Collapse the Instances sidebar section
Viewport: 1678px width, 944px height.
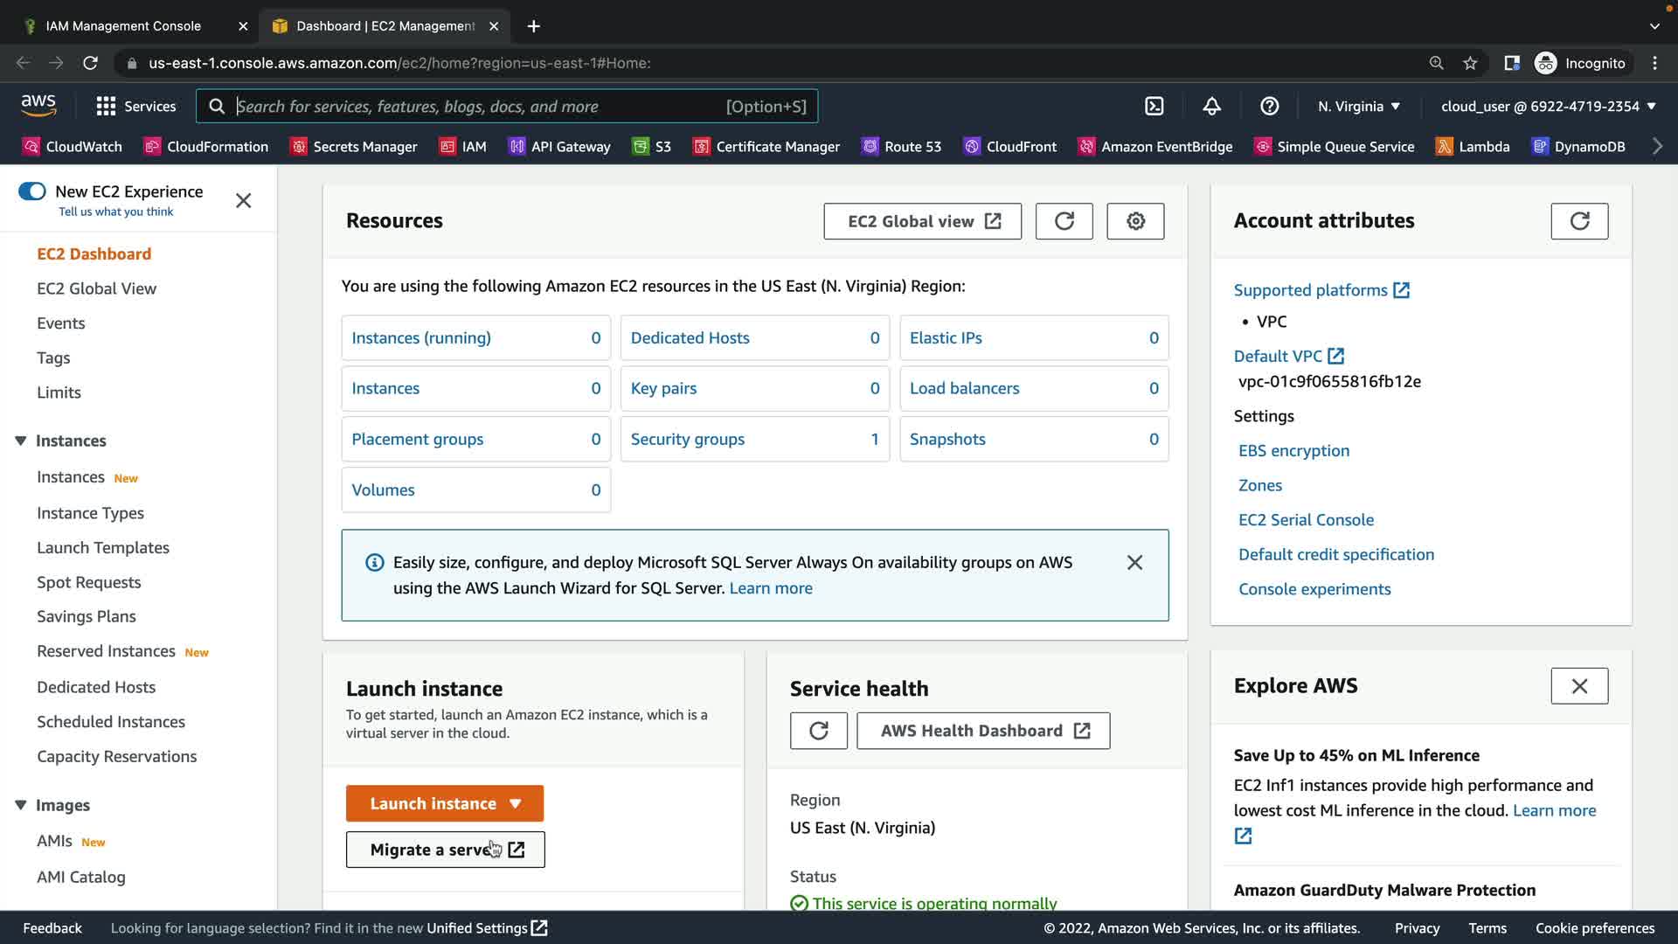tap(21, 441)
